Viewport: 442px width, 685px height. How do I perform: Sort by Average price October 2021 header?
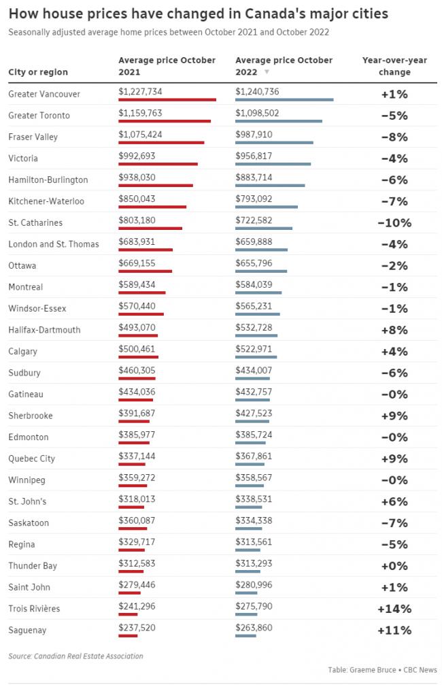[167, 66]
